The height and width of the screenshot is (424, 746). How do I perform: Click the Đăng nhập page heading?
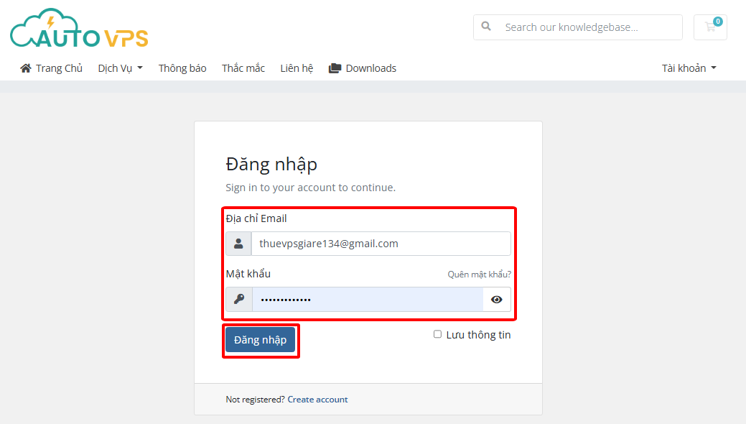coord(271,165)
